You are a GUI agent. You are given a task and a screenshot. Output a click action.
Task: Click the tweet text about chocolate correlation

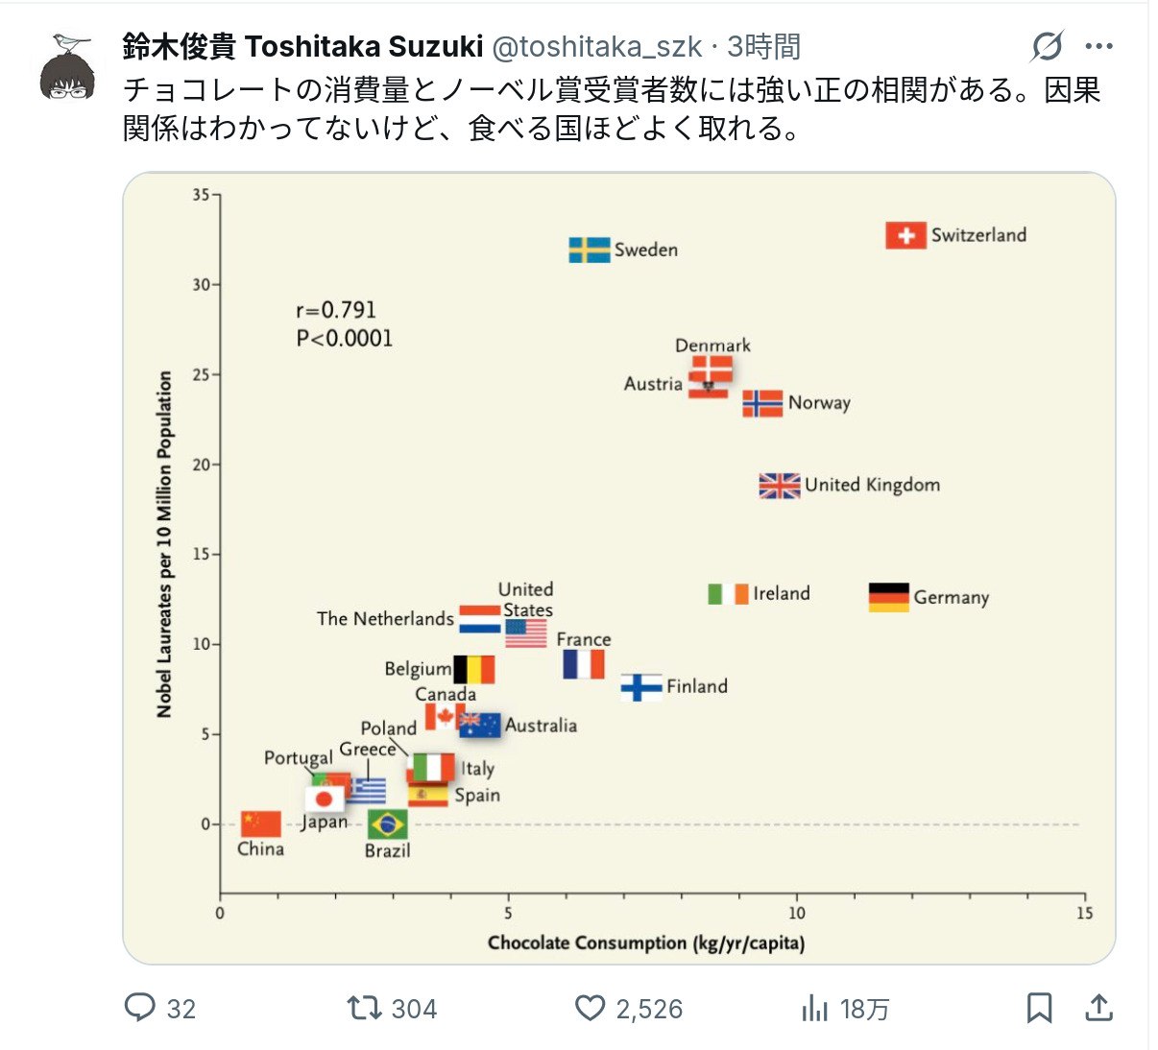click(611, 108)
